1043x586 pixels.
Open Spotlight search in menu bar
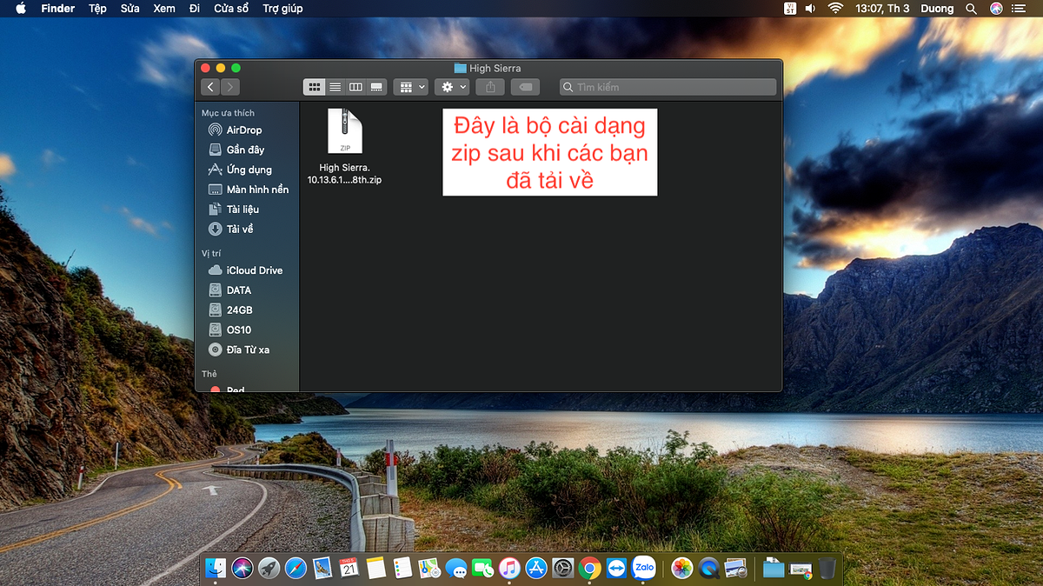(x=972, y=9)
